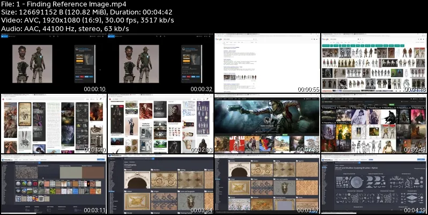Select the texture library frame at 00:03:11

tap(54, 184)
